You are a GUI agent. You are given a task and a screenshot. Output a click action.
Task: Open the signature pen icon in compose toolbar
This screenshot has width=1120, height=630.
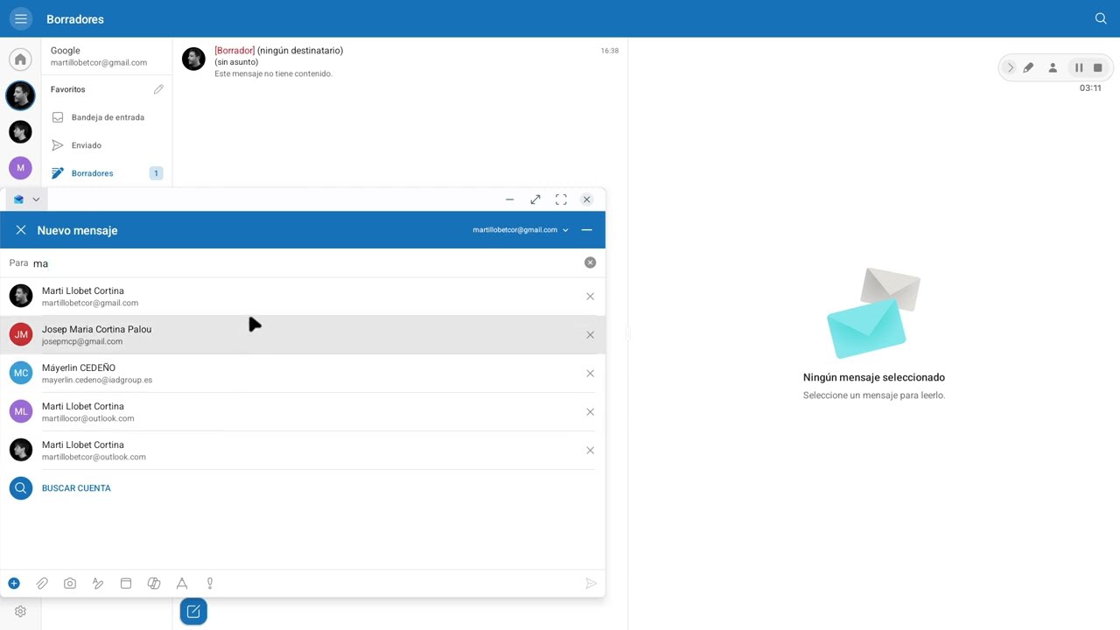coord(98,584)
